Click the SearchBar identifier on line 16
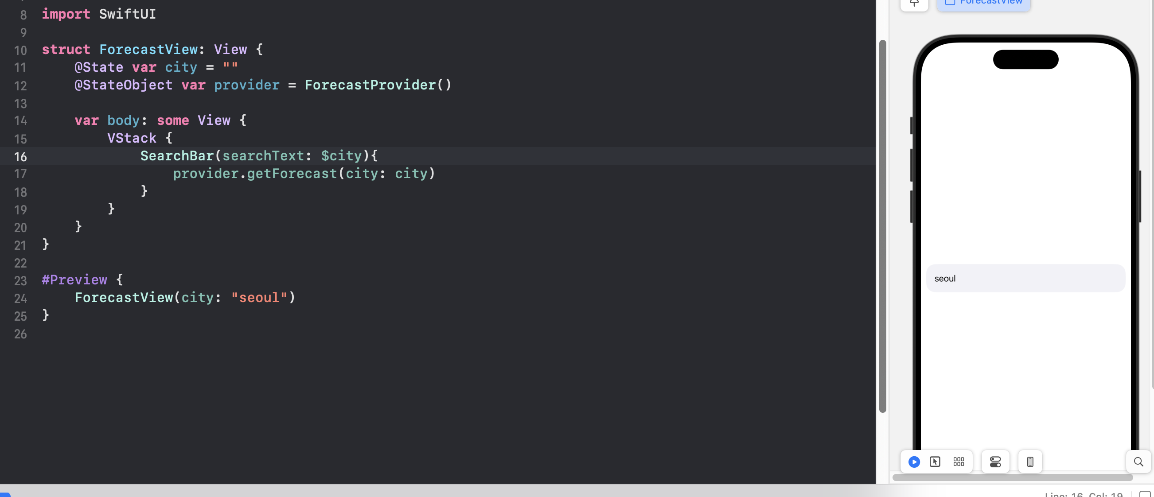The height and width of the screenshot is (497, 1154). pyautogui.click(x=177, y=156)
